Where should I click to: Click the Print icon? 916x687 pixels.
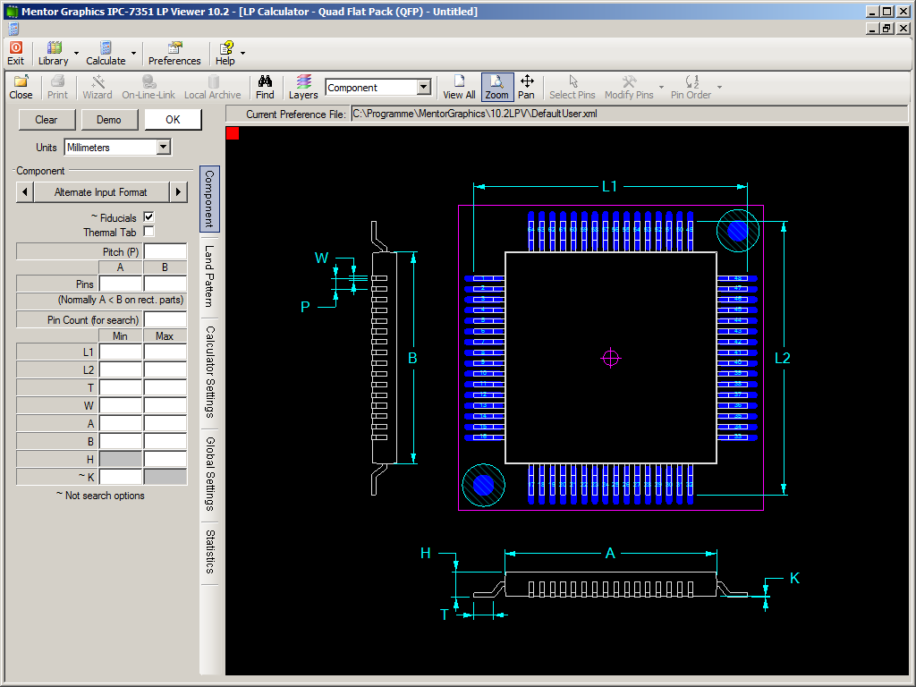pyautogui.click(x=57, y=87)
